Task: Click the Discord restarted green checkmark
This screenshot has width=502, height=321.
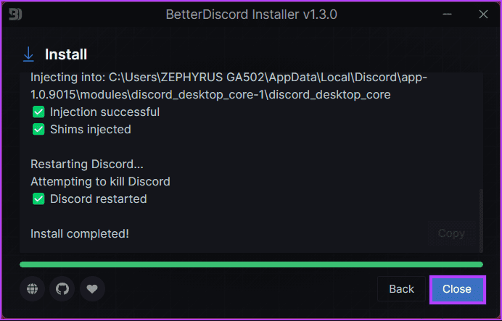Action: pos(38,199)
